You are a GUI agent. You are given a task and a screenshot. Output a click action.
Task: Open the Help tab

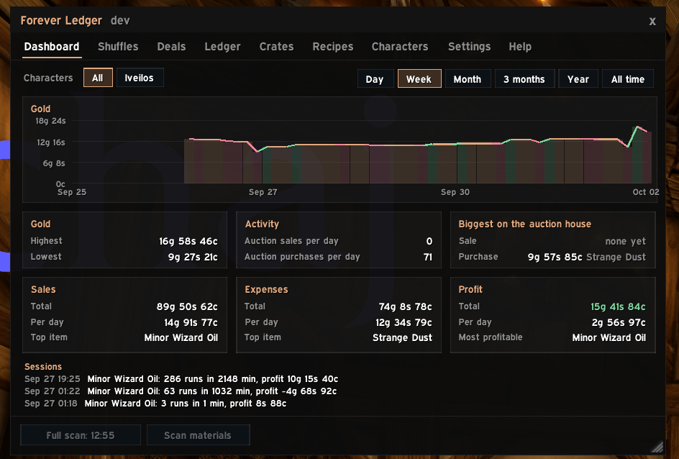click(x=519, y=47)
